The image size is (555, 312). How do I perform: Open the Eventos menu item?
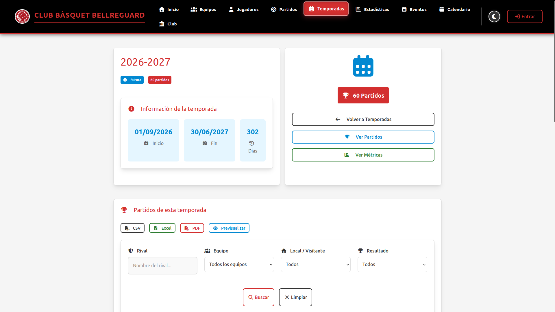tap(414, 9)
